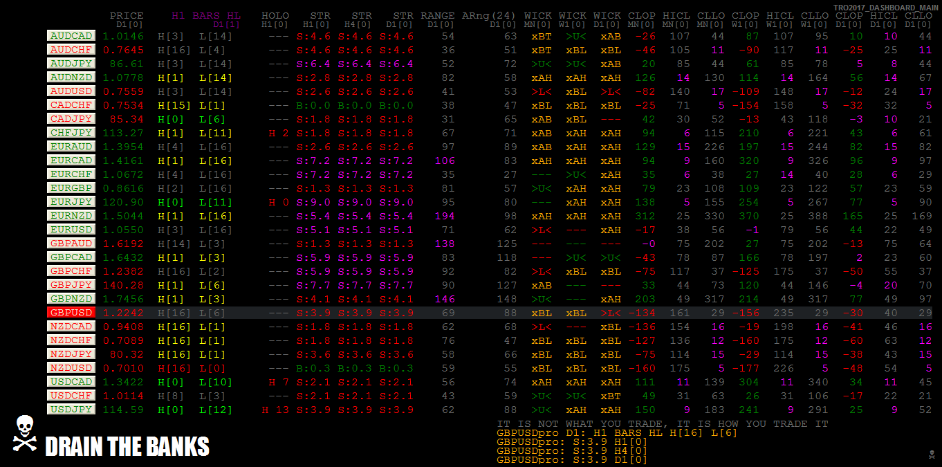This screenshot has height=467, width=942.
Task: Click GBPNZD ARng value 148
Action: tap(507, 299)
